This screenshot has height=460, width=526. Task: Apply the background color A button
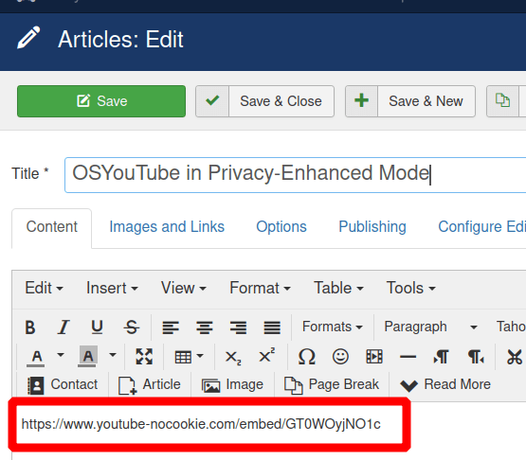(88, 357)
